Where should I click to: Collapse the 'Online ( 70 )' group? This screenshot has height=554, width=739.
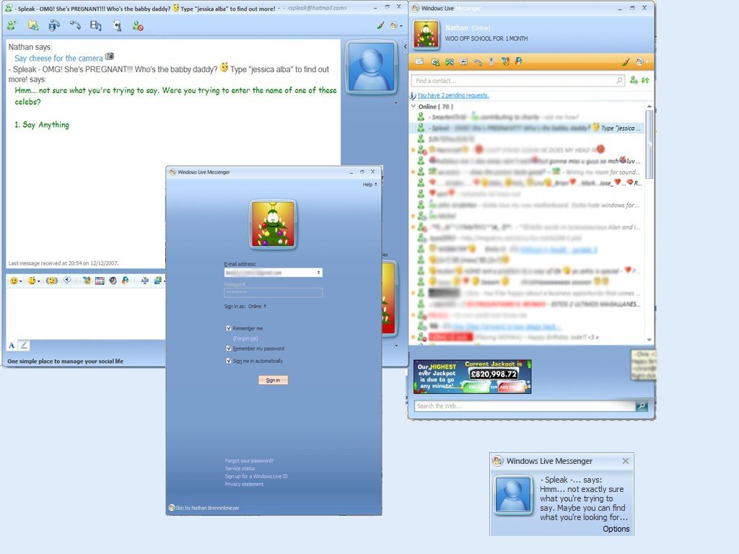pyautogui.click(x=414, y=107)
